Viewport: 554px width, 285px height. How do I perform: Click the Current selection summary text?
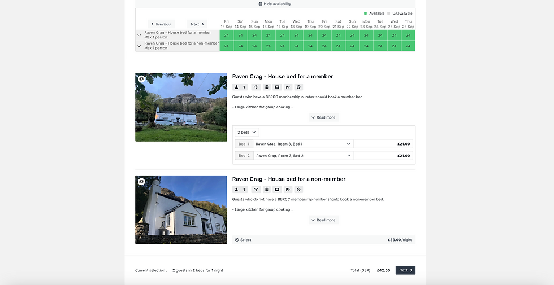179,270
